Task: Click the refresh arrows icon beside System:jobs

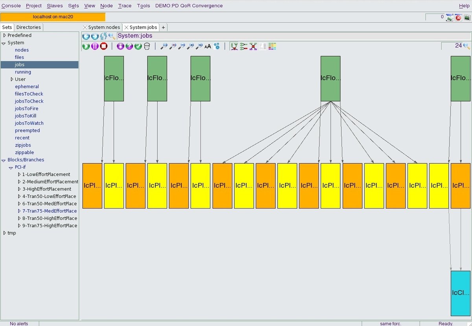Action: click(x=103, y=36)
